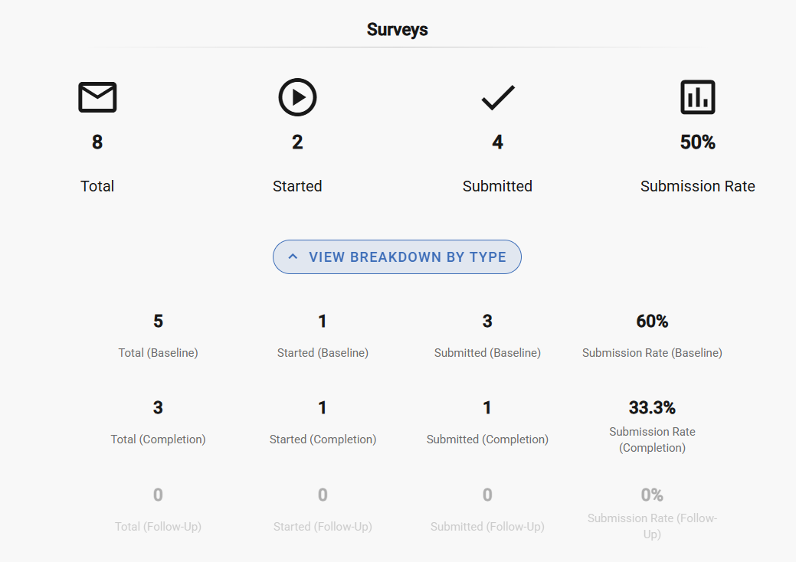Image resolution: width=796 pixels, height=562 pixels.
Task: Click the chevron on the breakdown button
Action: click(x=293, y=257)
